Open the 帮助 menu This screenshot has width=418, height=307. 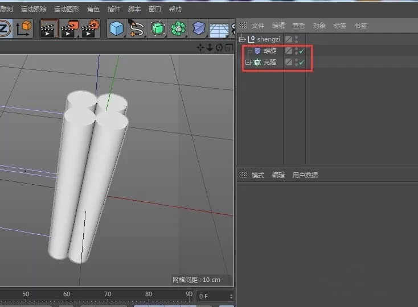point(175,9)
